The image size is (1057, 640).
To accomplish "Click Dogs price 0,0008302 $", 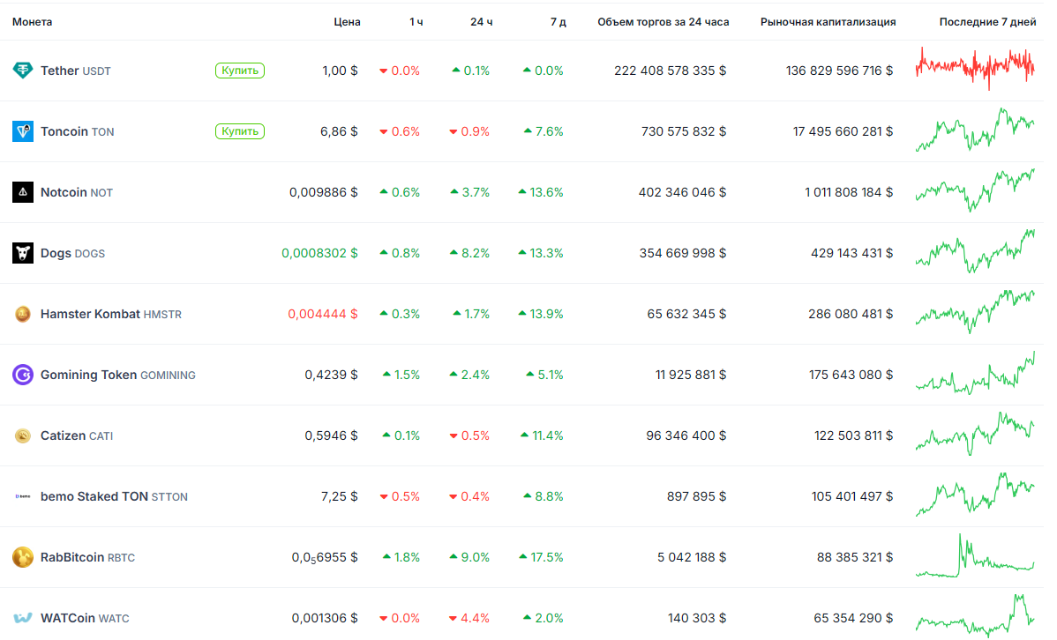I will [319, 253].
